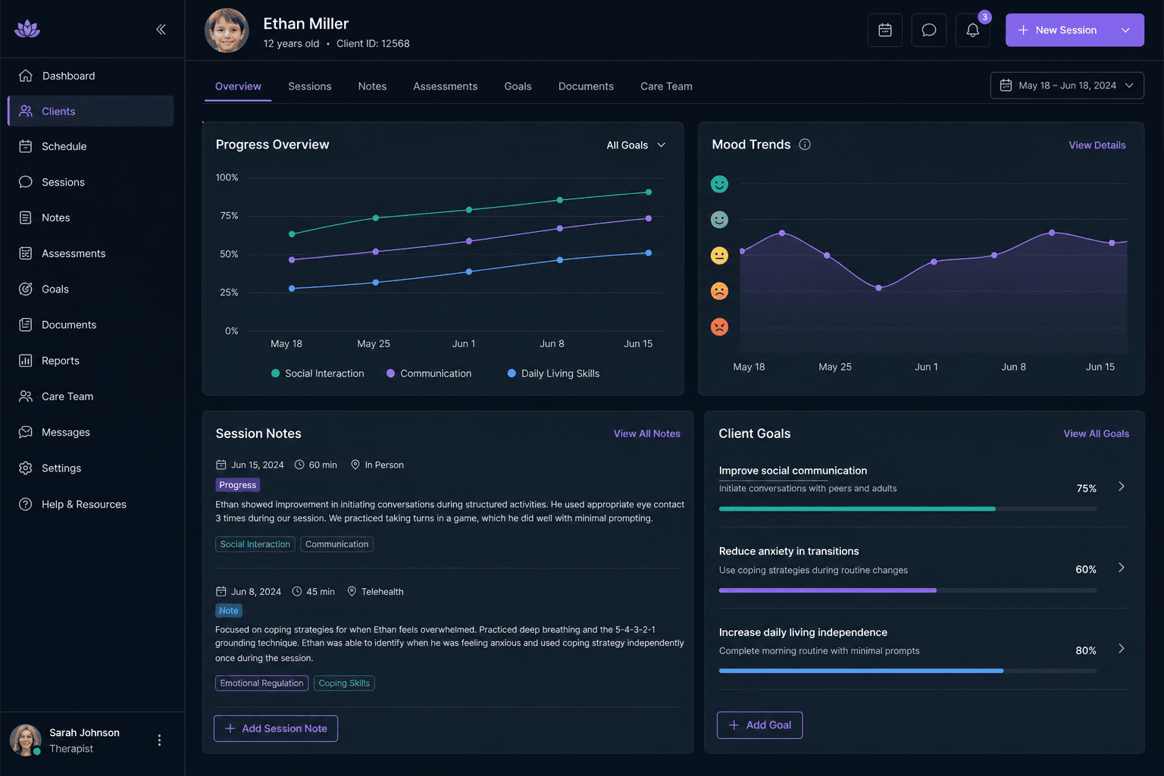Click the lowest mood point near Jun 1
The width and height of the screenshot is (1164, 776).
click(879, 288)
